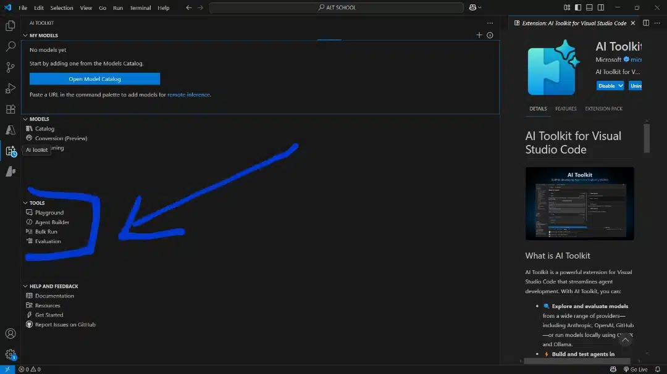Open the Search view in activity bar
This screenshot has width=667, height=374.
(x=10, y=46)
